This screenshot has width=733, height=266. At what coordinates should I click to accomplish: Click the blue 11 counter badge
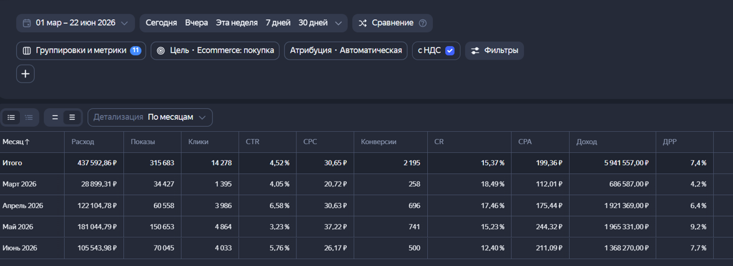136,50
